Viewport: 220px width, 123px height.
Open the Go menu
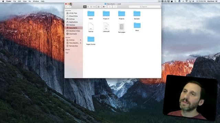[30, 1]
